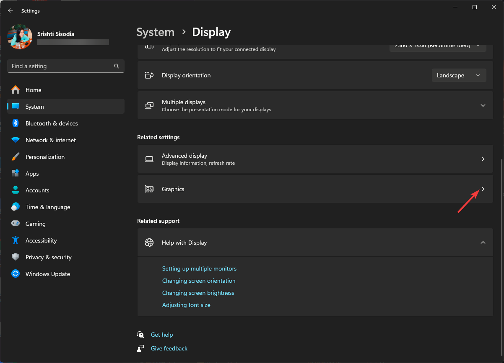Image resolution: width=504 pixels, height=363 pixels.
Task: Open the display resolution dropdown
Action: 438,46
